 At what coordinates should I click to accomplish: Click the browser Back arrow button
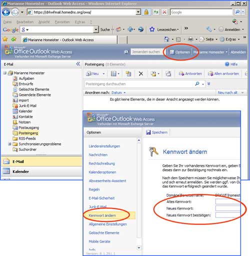[x=6, y=12]
